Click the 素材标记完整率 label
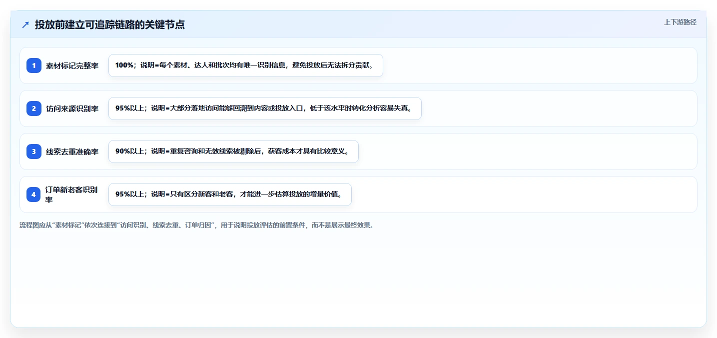This screenshot has width=717, height=338. coord(72,65)
